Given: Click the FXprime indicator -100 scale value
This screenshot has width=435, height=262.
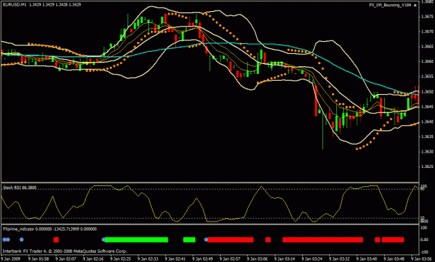Looking at the screenshot, I should click(x=425, y=252).
